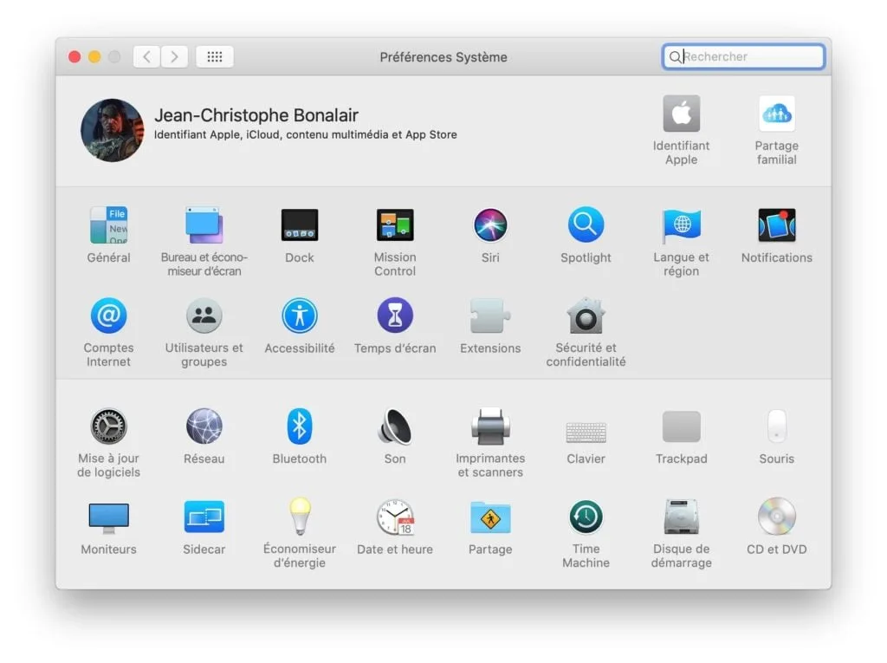
Task: Open Imprimantes et scanners preferences
Action: [490, 426]
